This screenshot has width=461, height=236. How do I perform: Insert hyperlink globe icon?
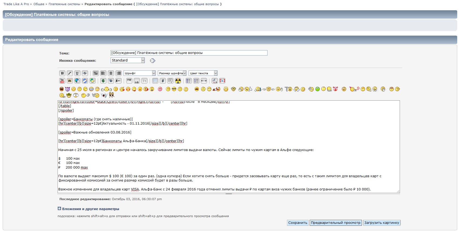[77, 81]
